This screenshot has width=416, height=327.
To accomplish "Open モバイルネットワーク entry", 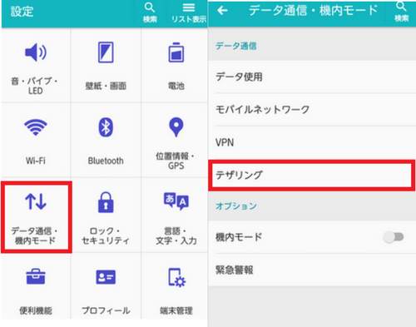I will click(x=312, y=110).
